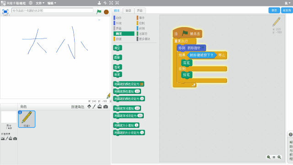Click the 清空 block in palette
The image size is (293, 165).
[118, 48]
